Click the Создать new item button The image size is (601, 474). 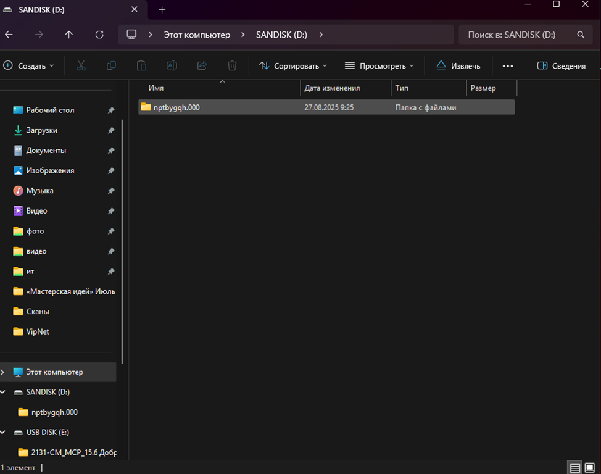pyautogui.click(x=28, y=65)
